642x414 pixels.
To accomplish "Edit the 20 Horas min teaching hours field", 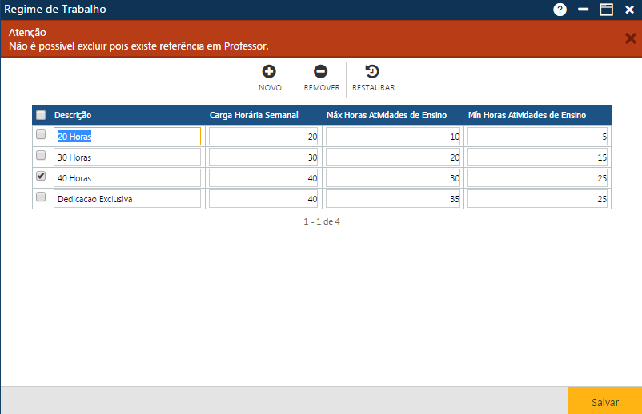I will point(538,137).
